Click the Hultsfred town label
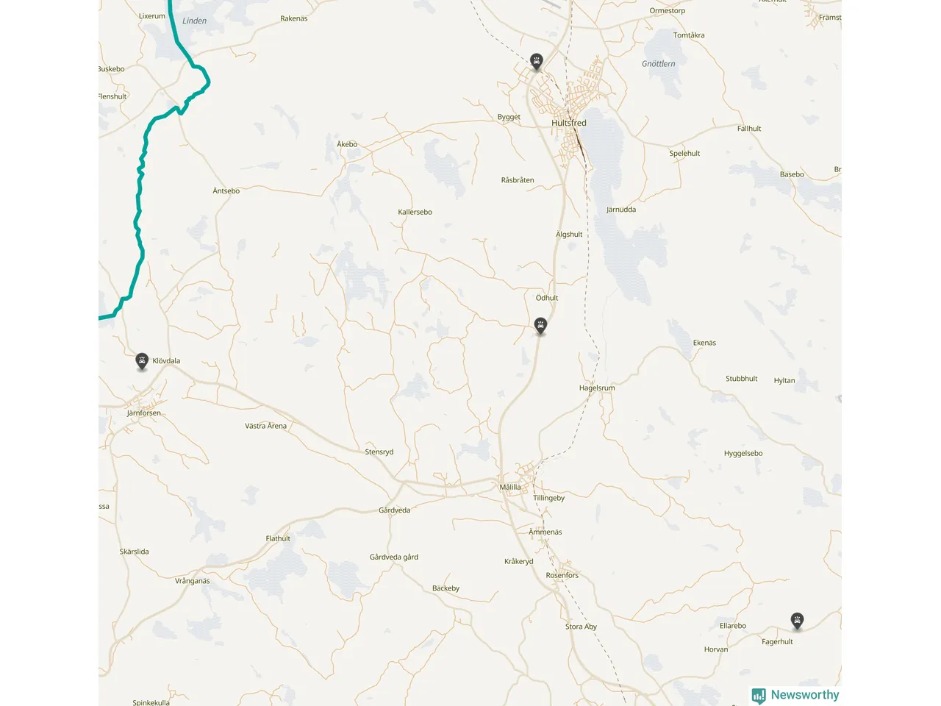This screenshot has height=706, width=941. (569, 123)
